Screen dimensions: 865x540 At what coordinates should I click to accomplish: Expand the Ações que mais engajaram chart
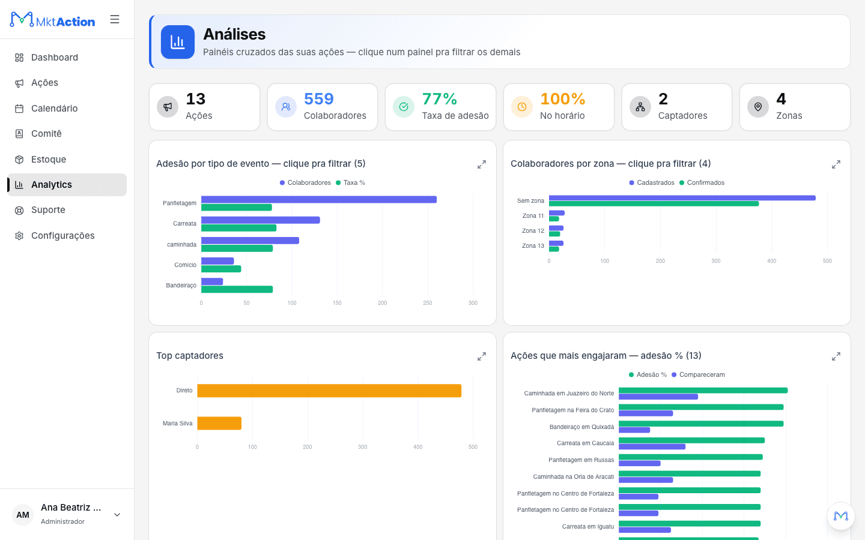[x=836, y=356]
